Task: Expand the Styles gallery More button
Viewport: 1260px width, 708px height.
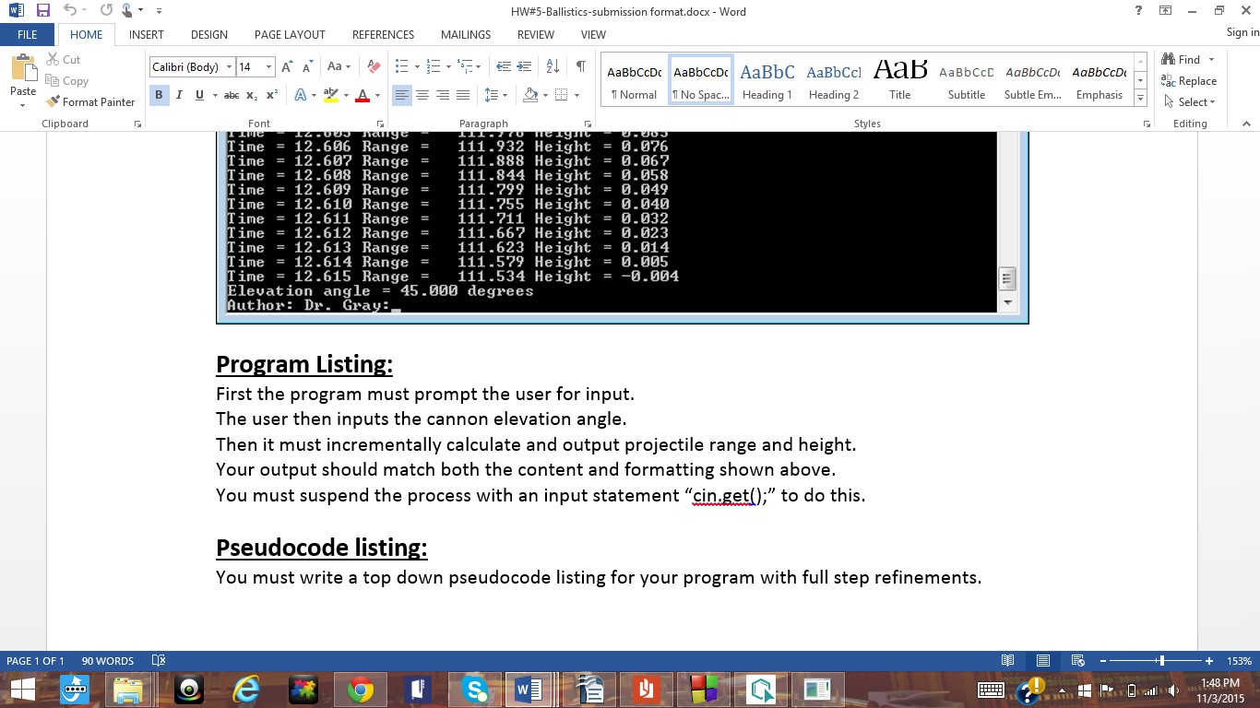Action: click(x=1140, y=100)
